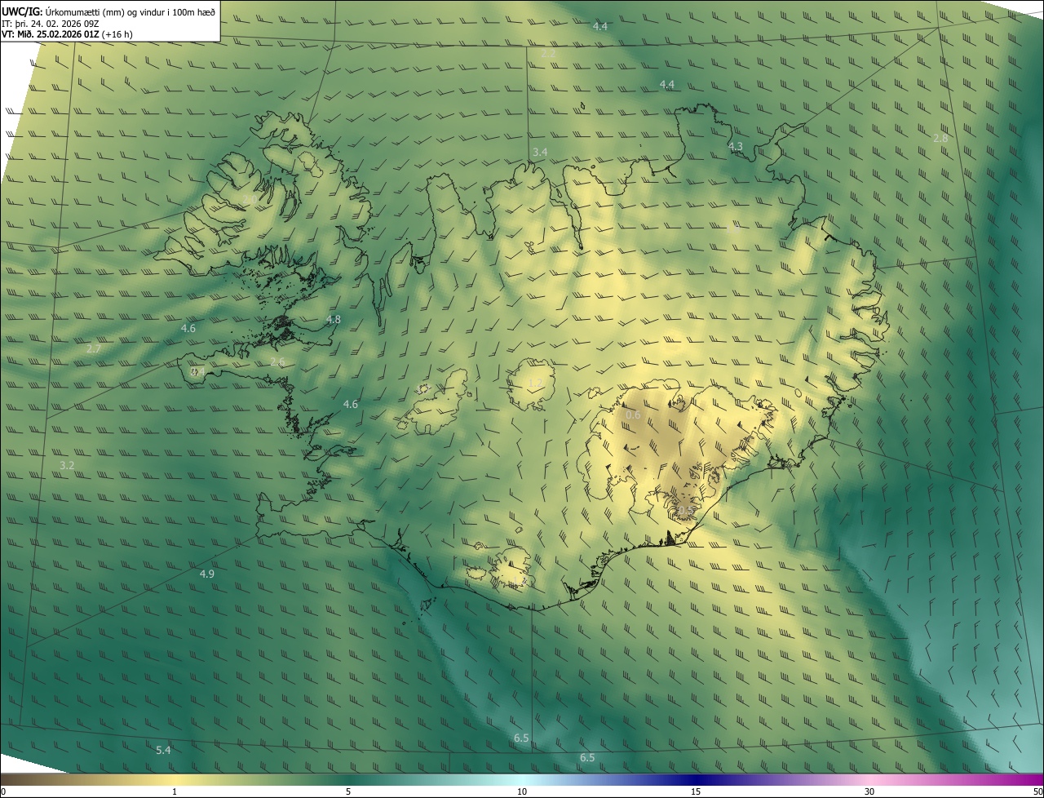Click the '1' tick on the color scale
The height and width of the screenshot is (798, 1044).
(175, 792)
